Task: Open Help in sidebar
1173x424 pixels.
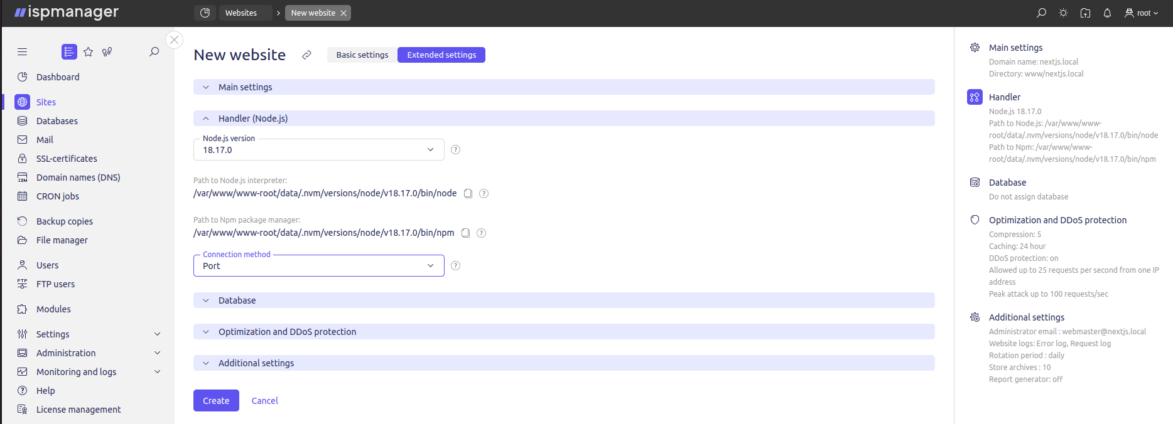Action: 45,391
